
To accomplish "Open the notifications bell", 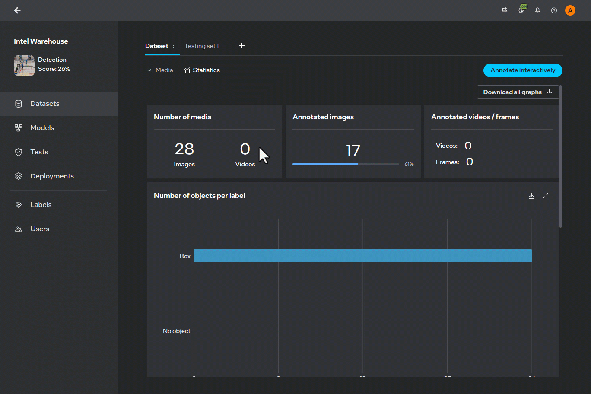I will pyautogui.click(x=537, y=10).
